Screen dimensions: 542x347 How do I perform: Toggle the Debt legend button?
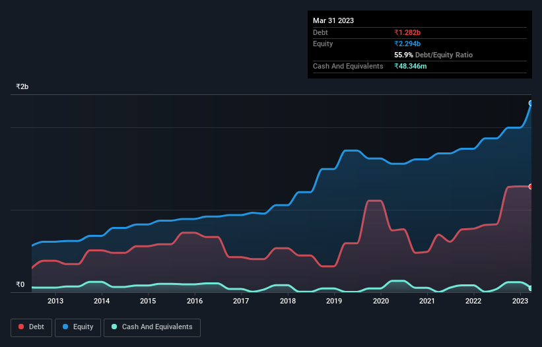coord(32,327)
